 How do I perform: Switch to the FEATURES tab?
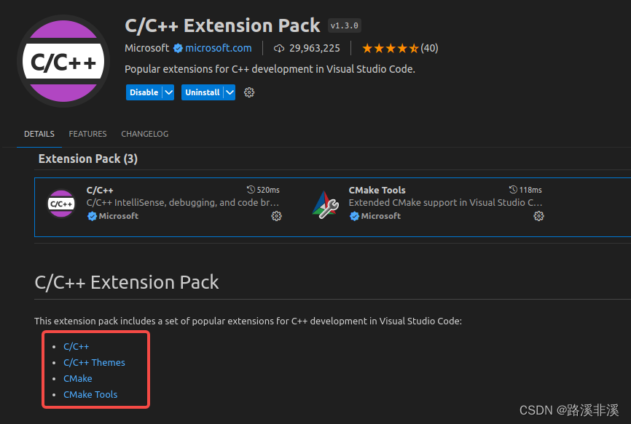87,134
